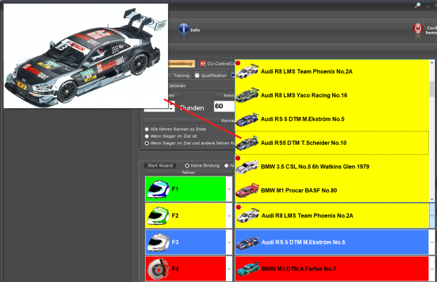
Task: Collapse the yellow Audi R8 car dropdown
Action: point(432,216)
